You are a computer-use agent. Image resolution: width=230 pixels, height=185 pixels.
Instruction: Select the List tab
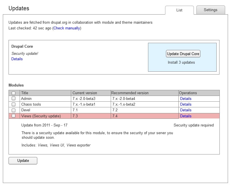(x=179, y=10)
